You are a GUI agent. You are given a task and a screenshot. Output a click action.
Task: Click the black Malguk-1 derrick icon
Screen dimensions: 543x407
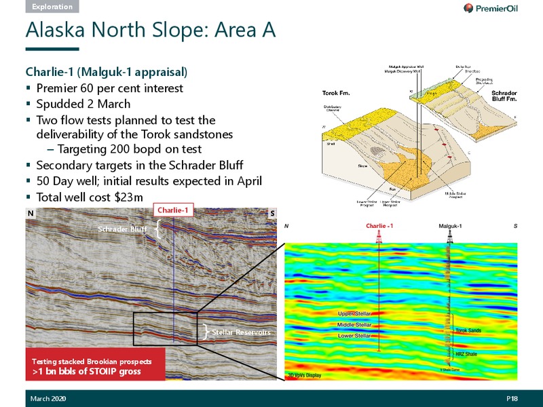(x=450, y=237)
